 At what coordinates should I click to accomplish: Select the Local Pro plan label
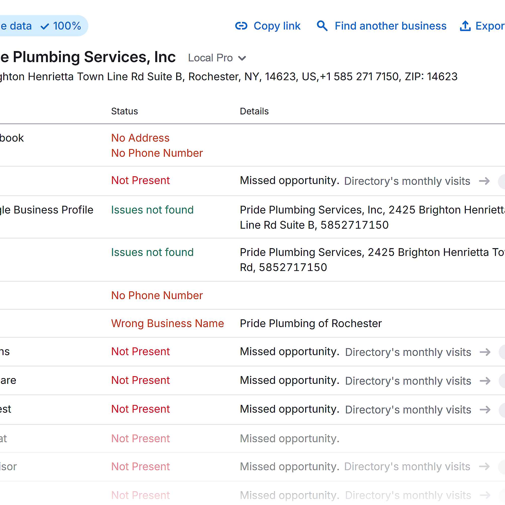[210, 58]
